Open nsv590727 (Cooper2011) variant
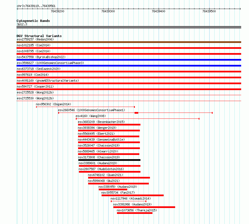The height and width of the screenshot is (224, 249). 35,86
